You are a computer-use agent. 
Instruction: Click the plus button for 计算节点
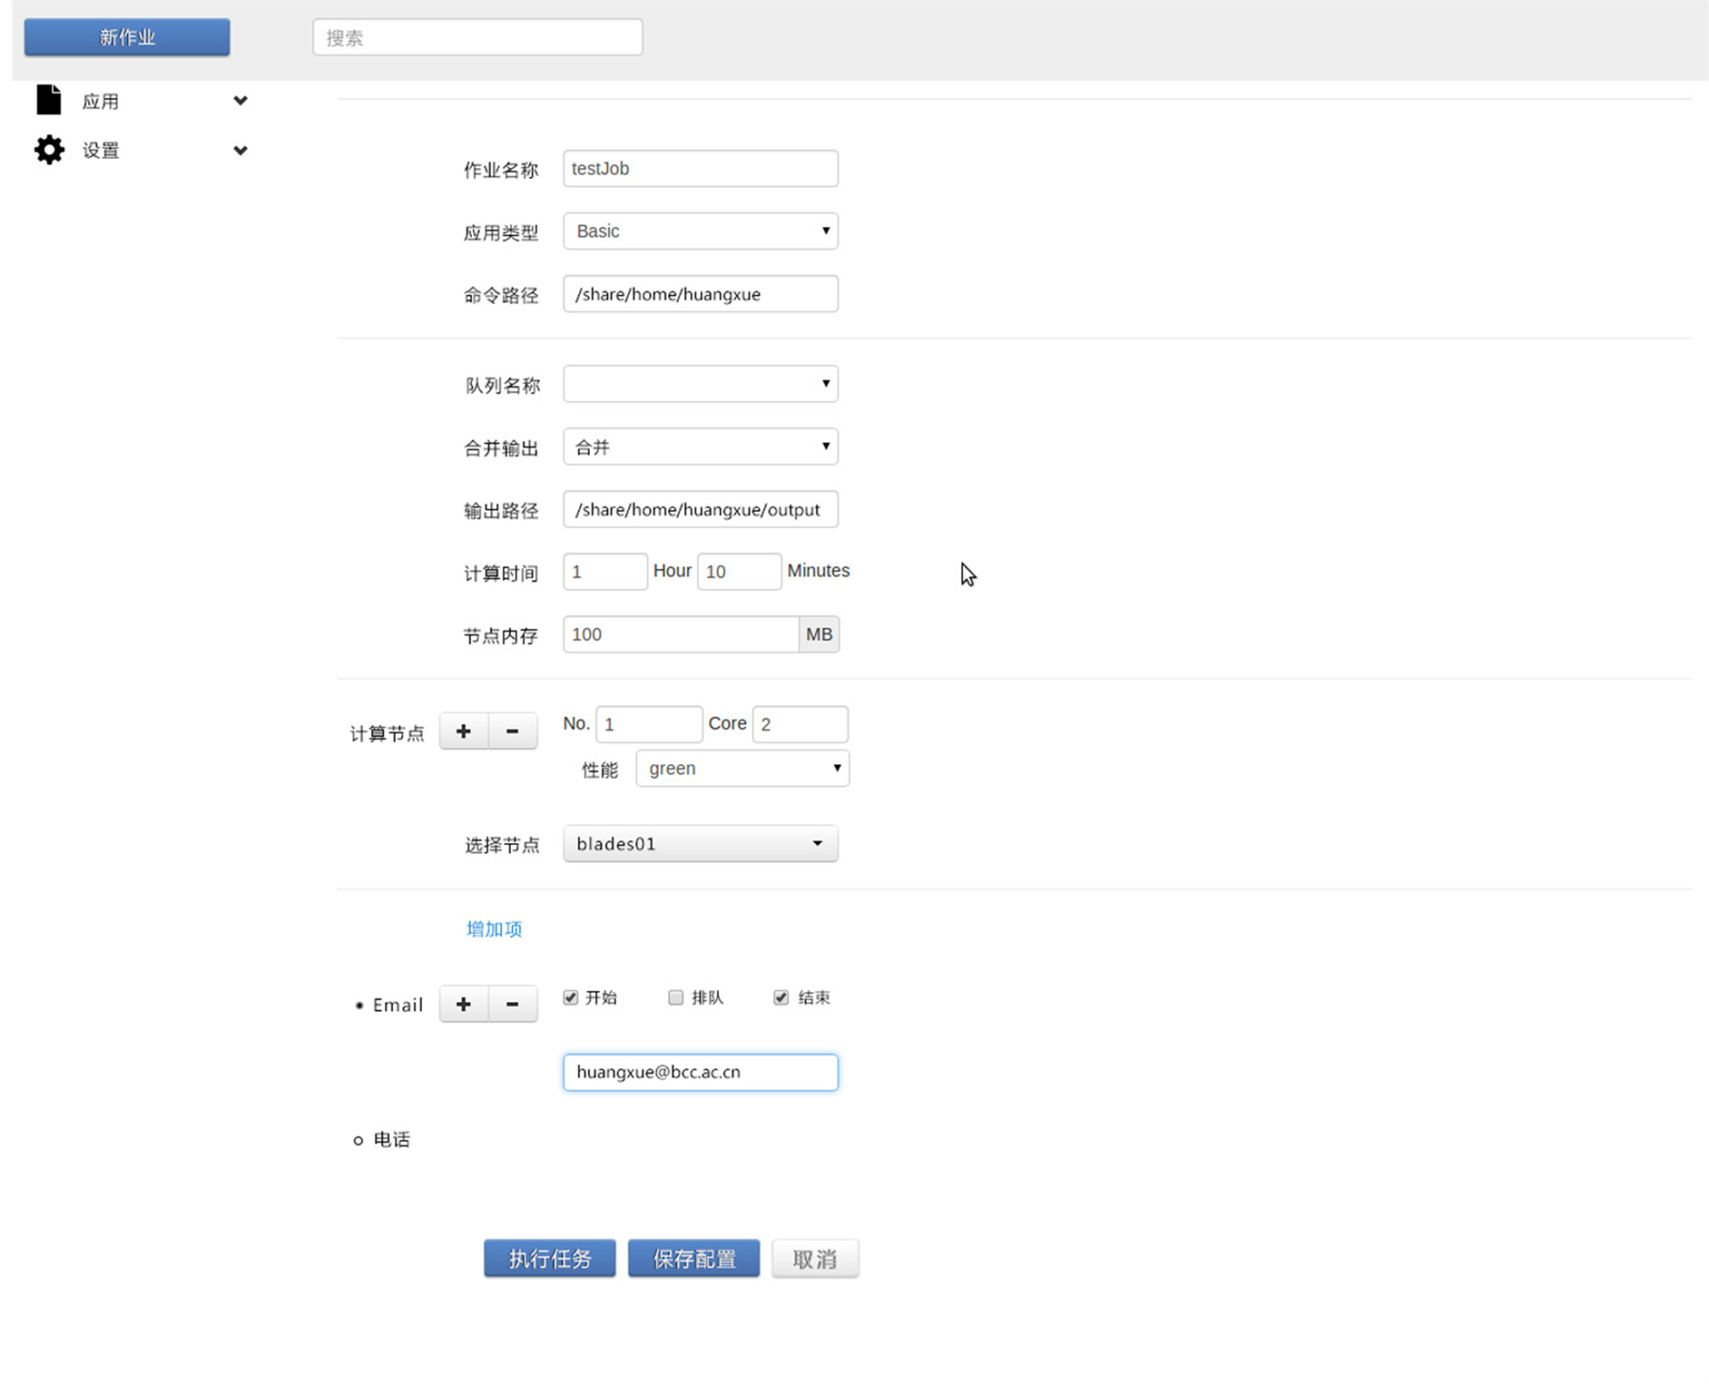[464, 731]
